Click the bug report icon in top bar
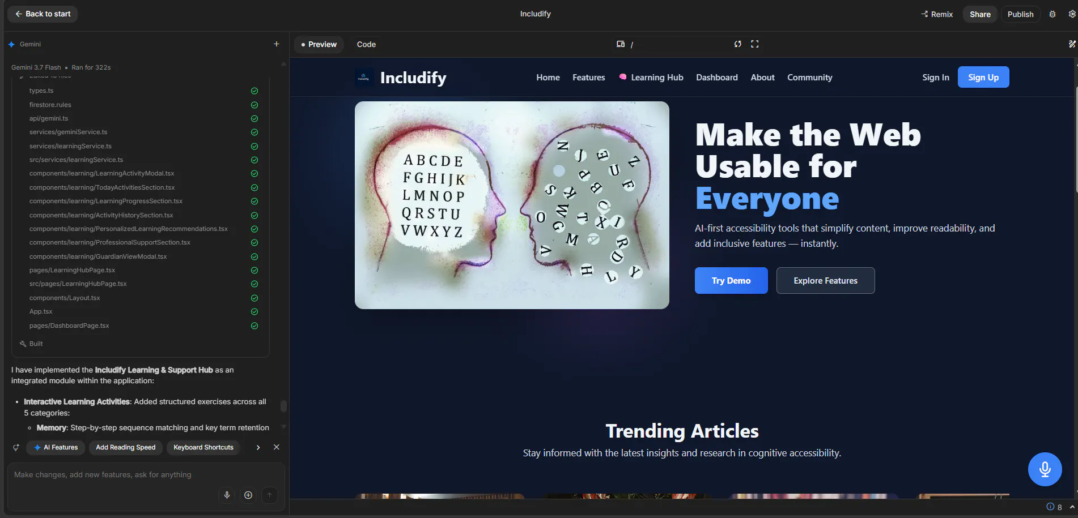1078x518 pixels. [1052, 14]
